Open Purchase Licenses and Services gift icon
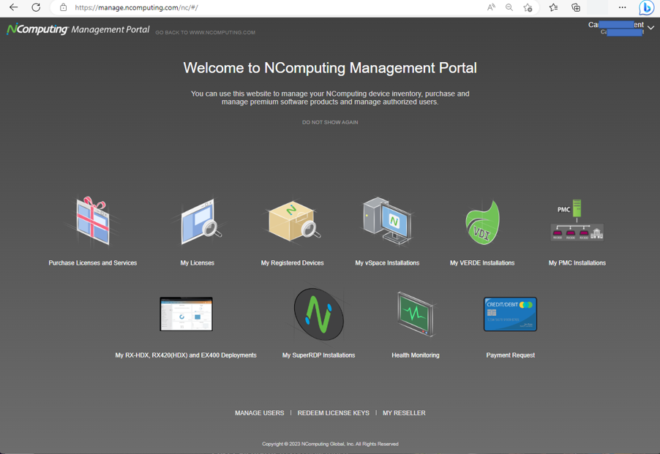The image size is (660, 454). pos(92,221)
